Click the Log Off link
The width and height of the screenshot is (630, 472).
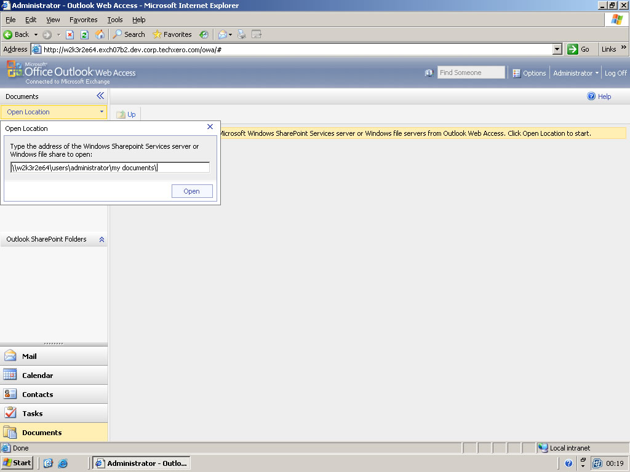point(615,73)
